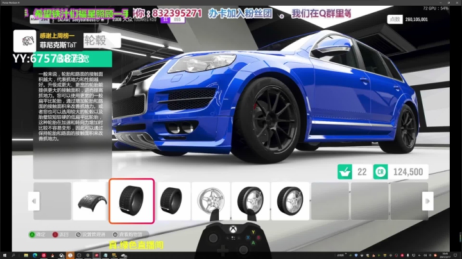The height and width of the screenshot is (259, 462).
Task: Click the tire upgrade description text
Action: tap(71, 106)
